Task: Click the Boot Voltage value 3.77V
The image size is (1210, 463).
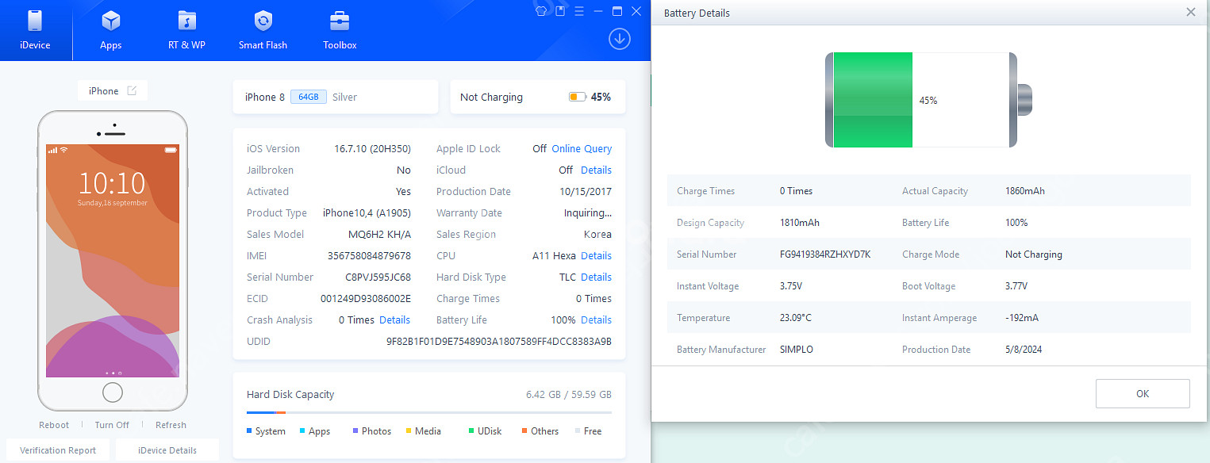Action: [1016, 286]
